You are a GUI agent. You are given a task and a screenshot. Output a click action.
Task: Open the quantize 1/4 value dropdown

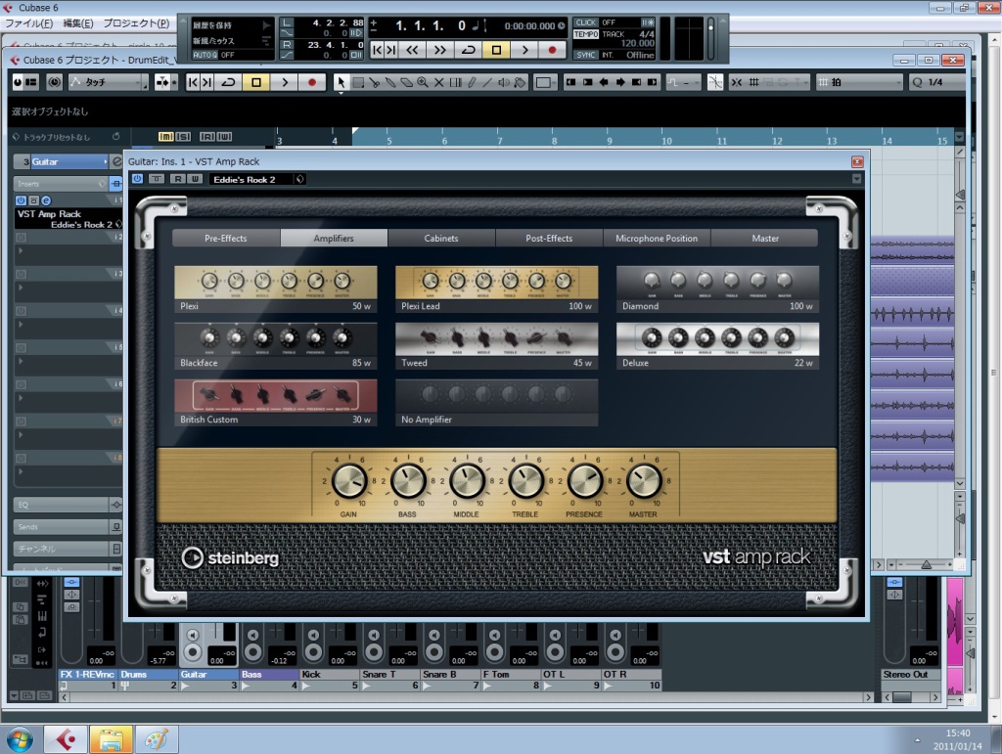click(x=935, y=82)
